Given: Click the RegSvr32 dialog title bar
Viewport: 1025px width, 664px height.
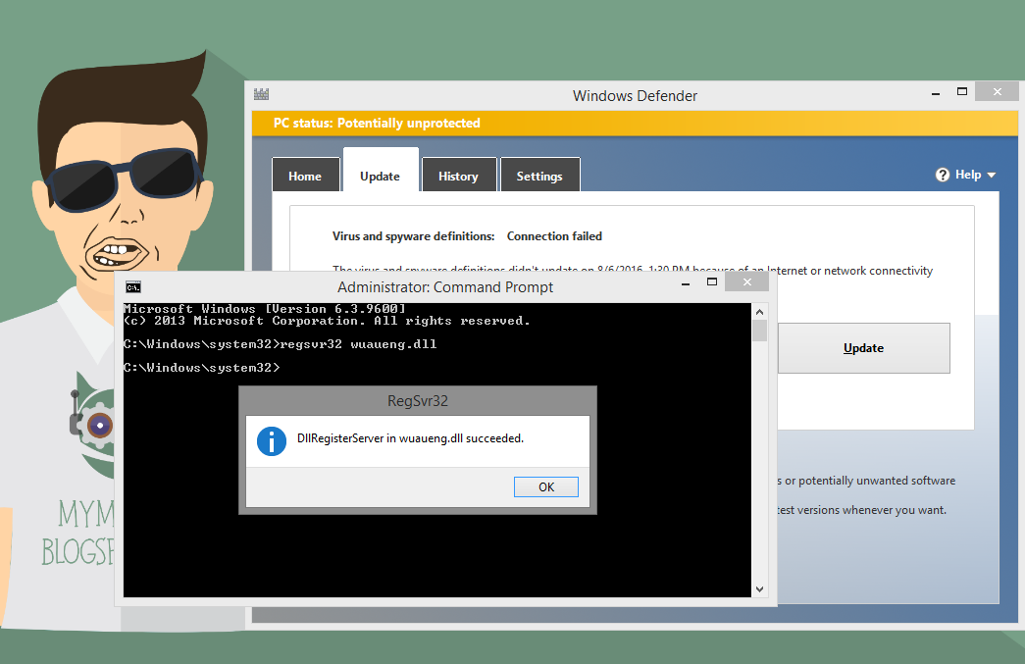Looking at the screenshot, I should (418, 400).
